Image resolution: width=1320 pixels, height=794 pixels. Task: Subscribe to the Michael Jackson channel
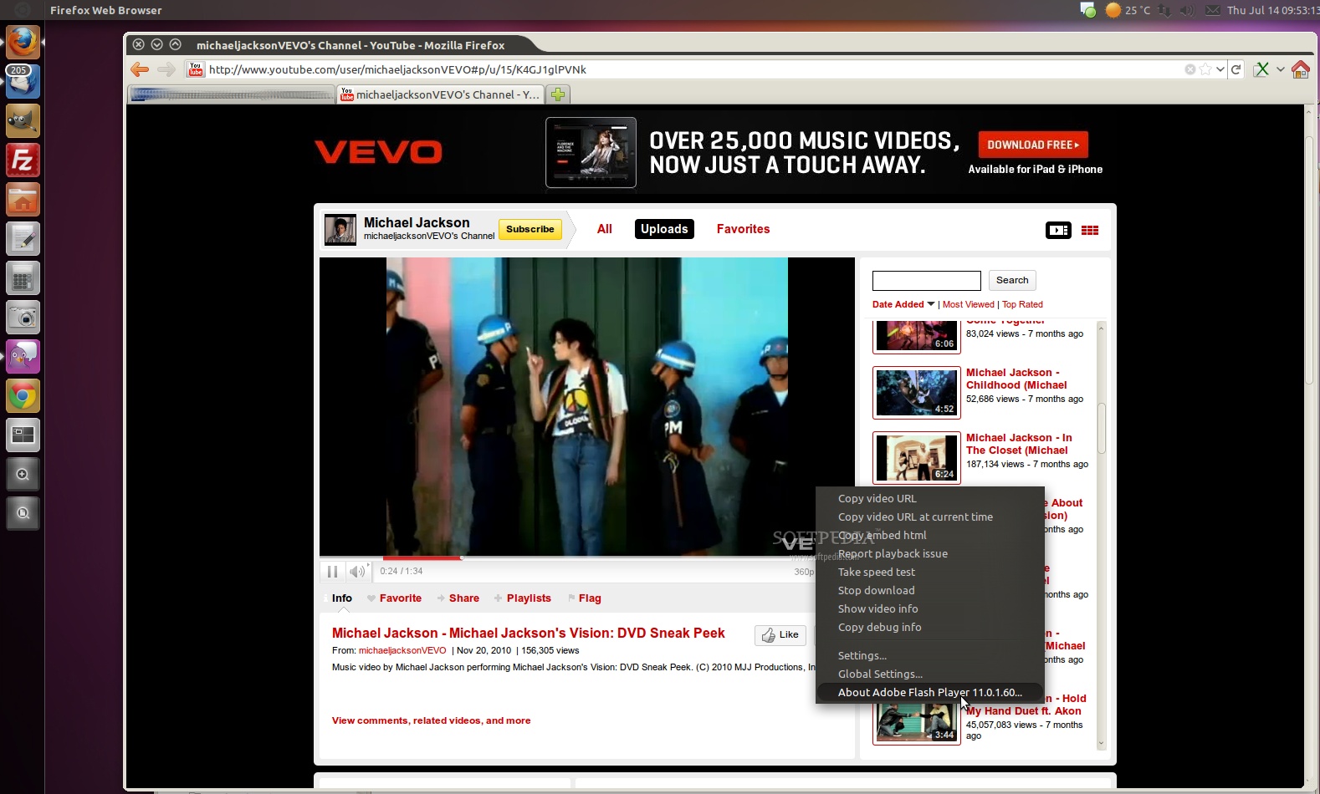coord(530,229)
